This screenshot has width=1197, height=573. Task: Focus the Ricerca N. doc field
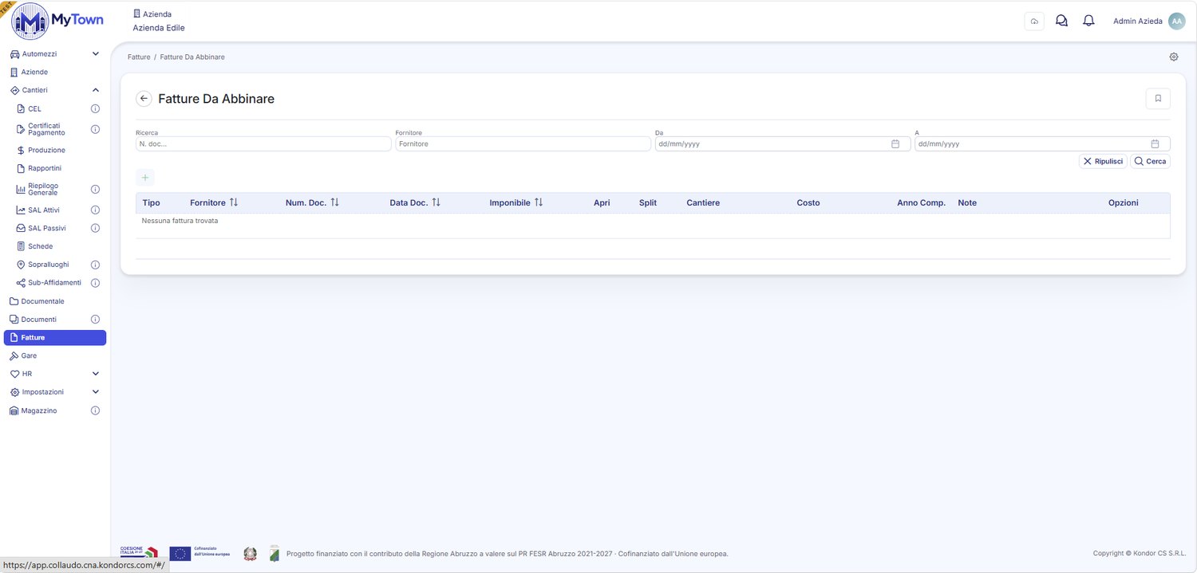pyautogui.click(x=263, y=144)
